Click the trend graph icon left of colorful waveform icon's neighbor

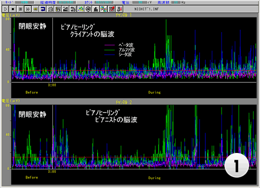(66, 9)
